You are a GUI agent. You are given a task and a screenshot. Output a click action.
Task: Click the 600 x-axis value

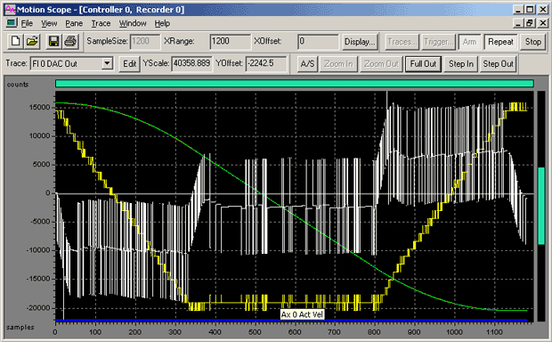tap(295, 332)
